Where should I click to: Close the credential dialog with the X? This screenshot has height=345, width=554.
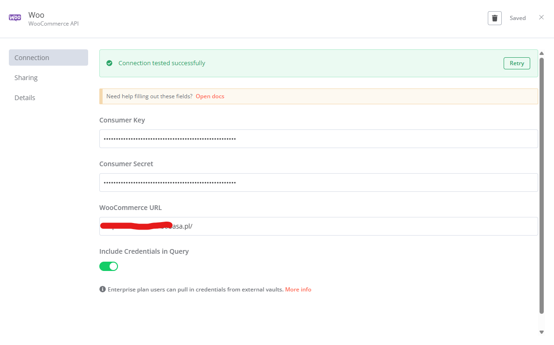tap(541, 17)
